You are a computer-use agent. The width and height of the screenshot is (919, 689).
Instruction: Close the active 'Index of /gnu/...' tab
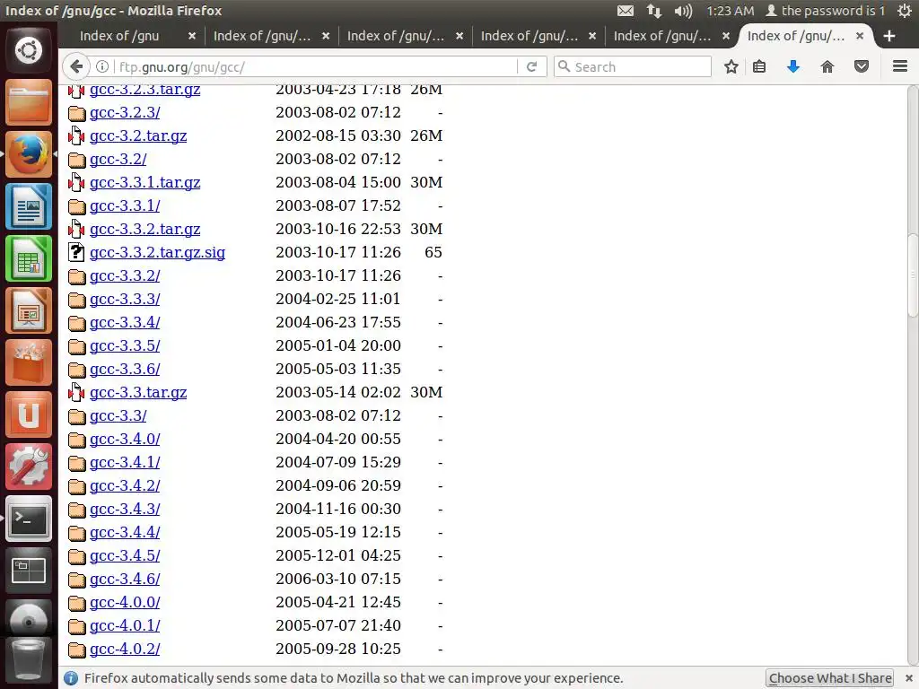point(859,36)
